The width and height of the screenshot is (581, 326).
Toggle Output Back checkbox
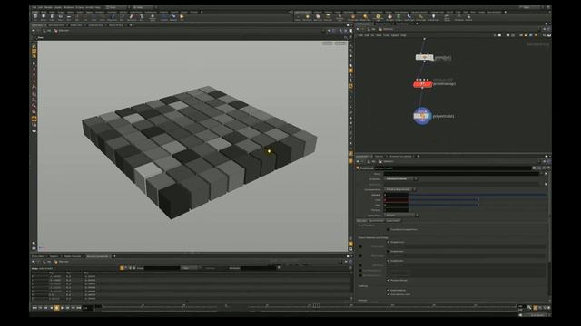[388, 252]
